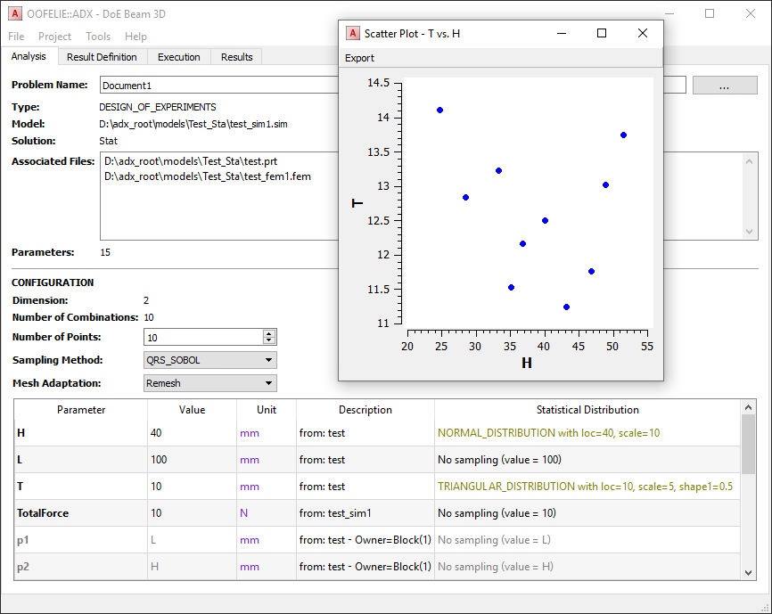Click the red A application icon in the main title bar
The image size is (772, 614).
pyautogui.click(x=14, y=14)
